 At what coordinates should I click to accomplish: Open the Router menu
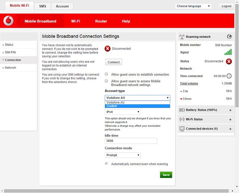coord(101,21)
